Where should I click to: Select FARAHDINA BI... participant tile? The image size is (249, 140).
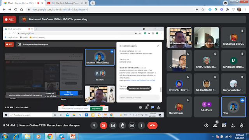tap(206, 61)
